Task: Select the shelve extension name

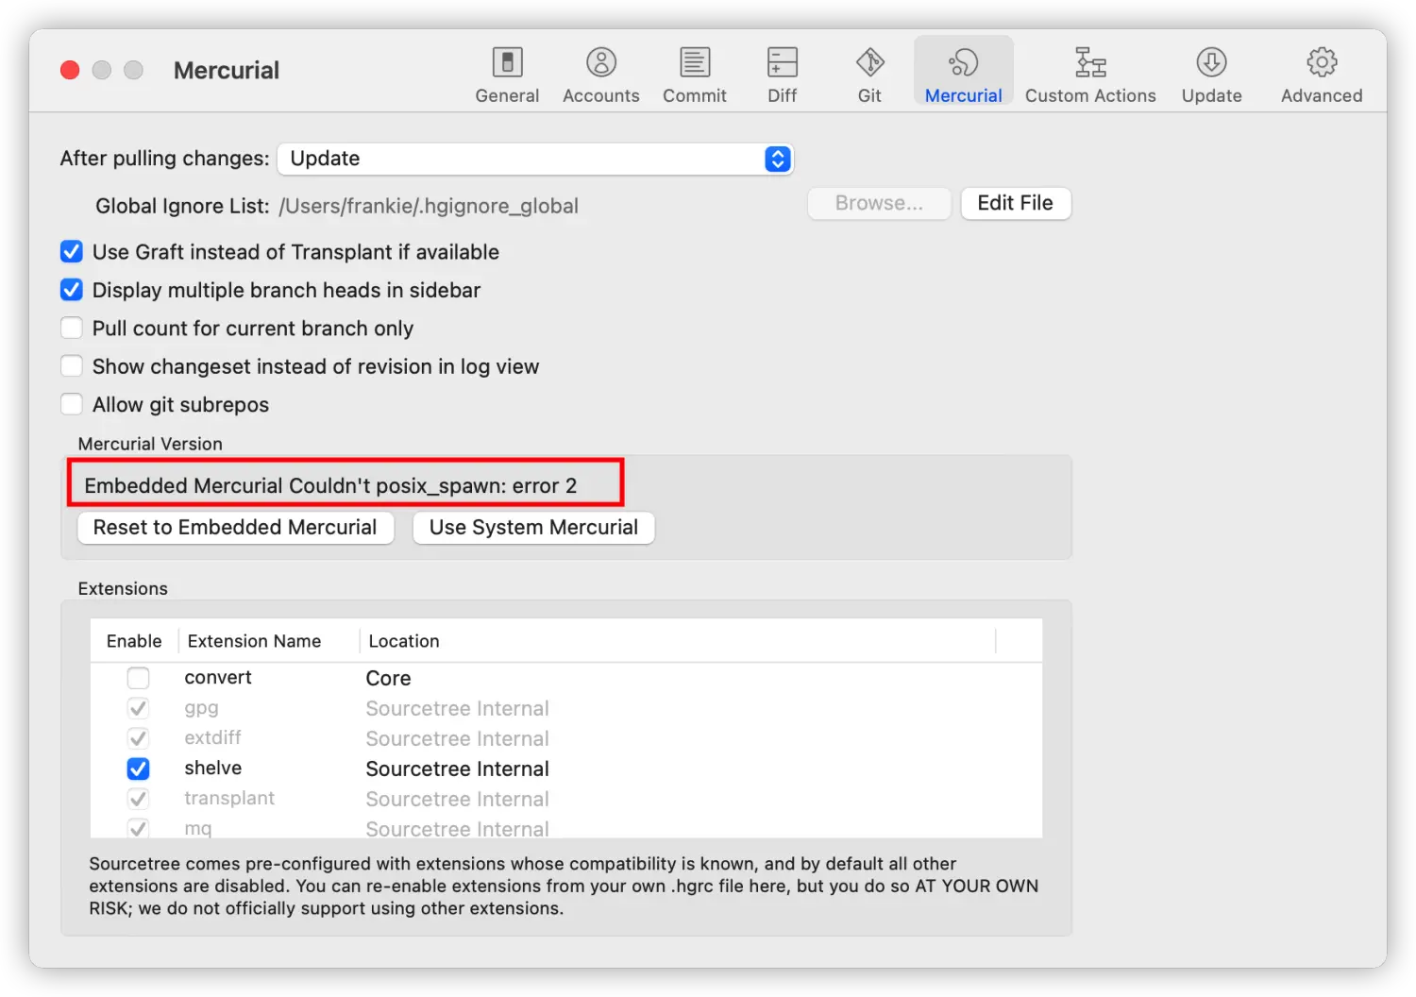Action: (213, 769)
